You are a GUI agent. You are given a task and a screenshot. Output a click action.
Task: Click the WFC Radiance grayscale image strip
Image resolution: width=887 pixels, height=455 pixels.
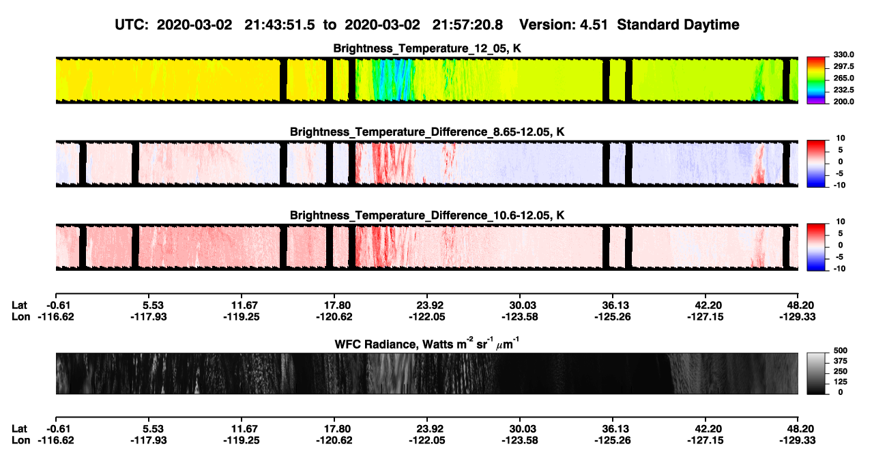(x=426, y=373)
